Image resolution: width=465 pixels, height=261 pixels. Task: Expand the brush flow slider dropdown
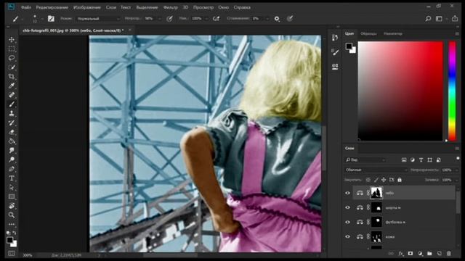click(206, 19)
